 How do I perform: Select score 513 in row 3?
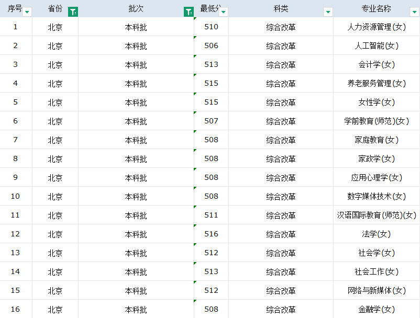tap(212, 64)
